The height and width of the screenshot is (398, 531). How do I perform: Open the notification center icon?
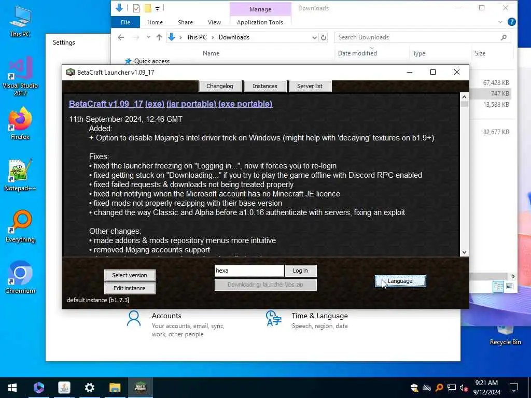(514, 388)
